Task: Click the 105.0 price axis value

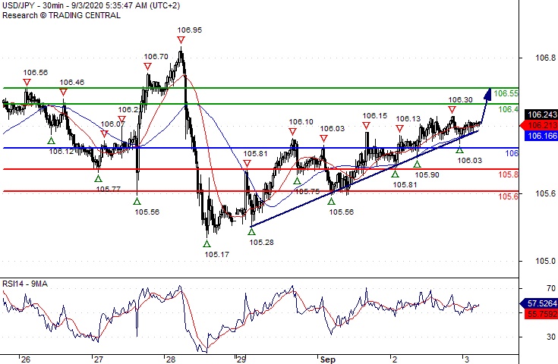Action: 546,262
